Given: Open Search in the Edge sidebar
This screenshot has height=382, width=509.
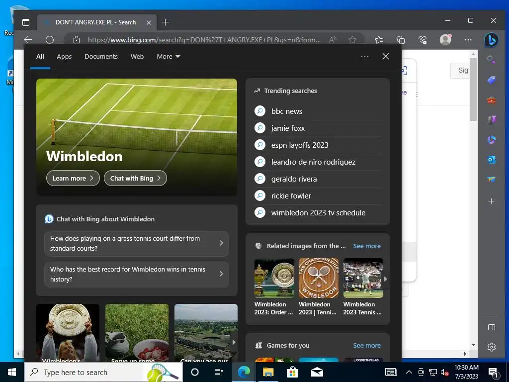Looking at the screenshot, I should pyautogui.click(x=492, y=60).
